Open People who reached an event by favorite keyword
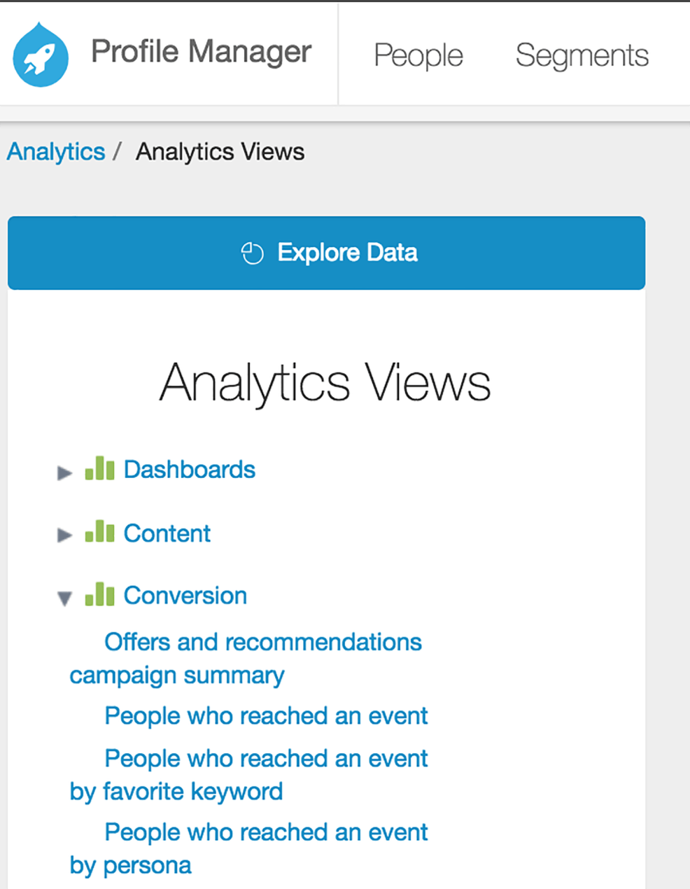This screenshot has height=889, width=690. pyautogui.click(x=266, y=759)
